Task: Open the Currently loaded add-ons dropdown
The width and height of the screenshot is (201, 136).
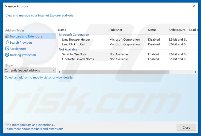Action: pos(30,70)
